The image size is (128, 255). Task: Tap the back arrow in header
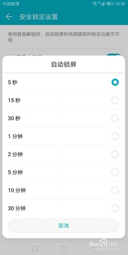coord(9,17)
